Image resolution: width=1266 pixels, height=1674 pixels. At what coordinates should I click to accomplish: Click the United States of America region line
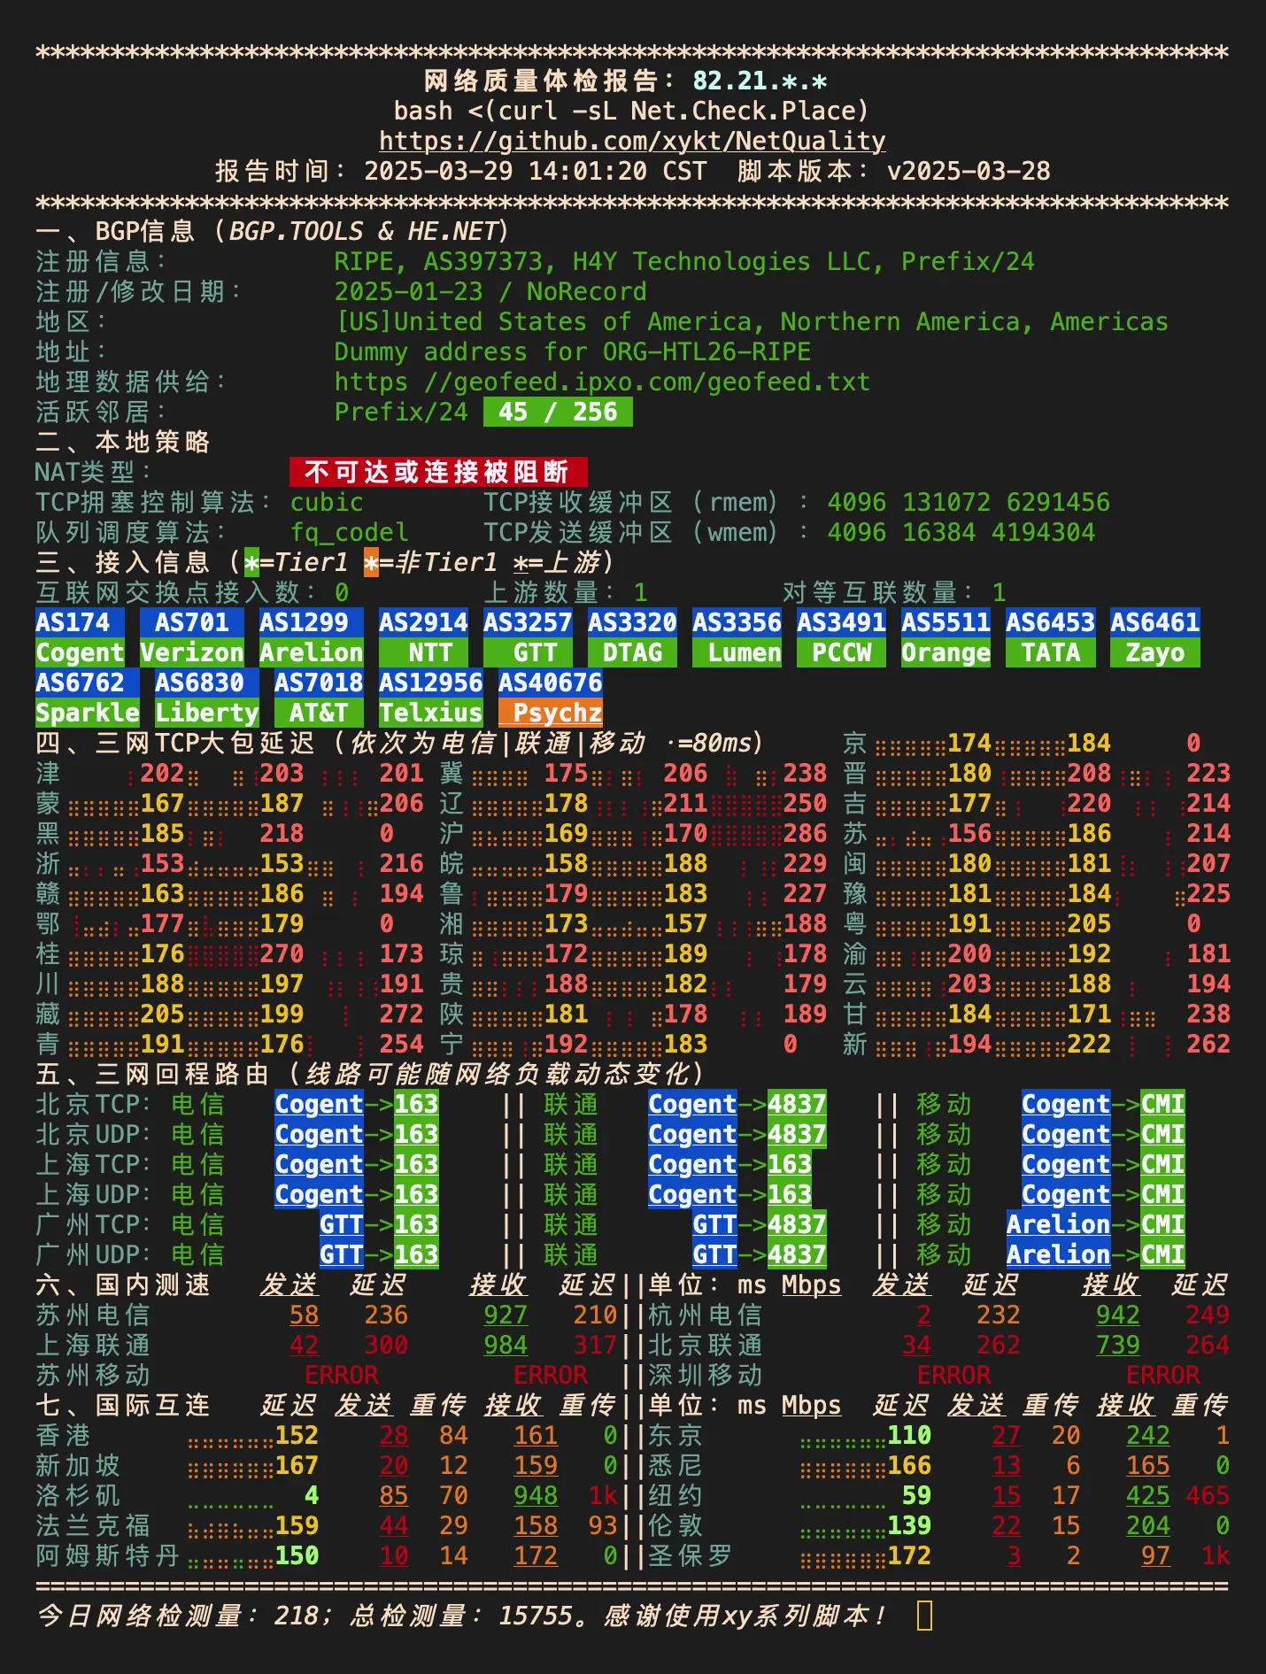752,321
